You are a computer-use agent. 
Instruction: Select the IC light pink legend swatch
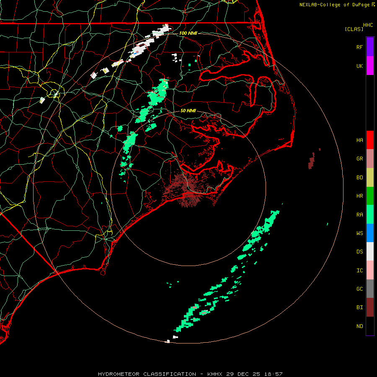(x=370, y=270)
